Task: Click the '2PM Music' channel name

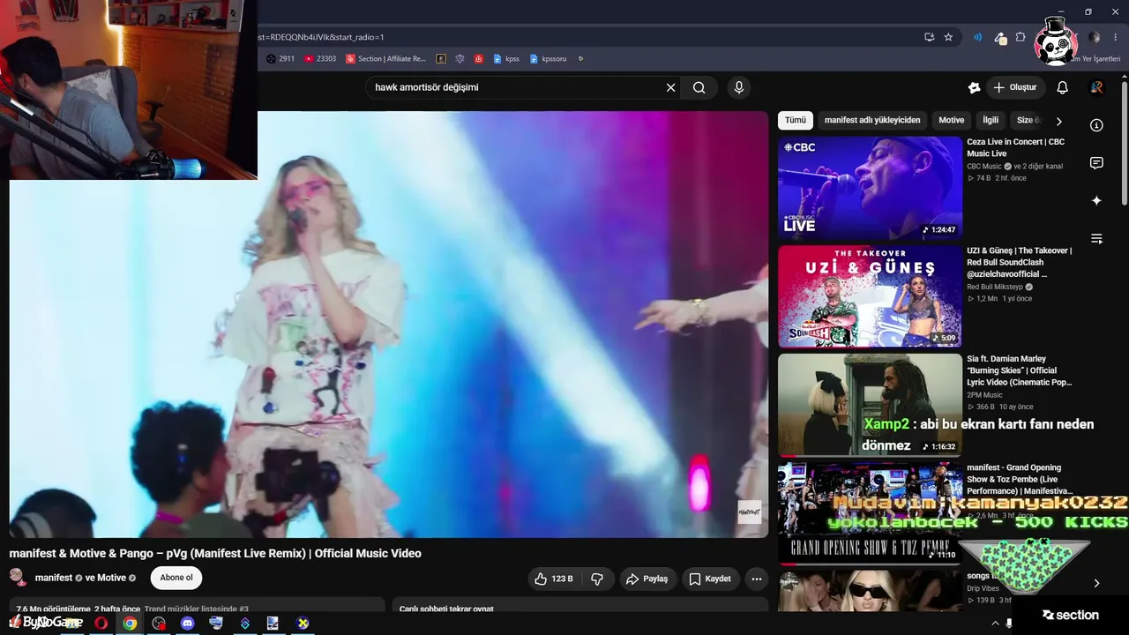Action: pos(984,395)
